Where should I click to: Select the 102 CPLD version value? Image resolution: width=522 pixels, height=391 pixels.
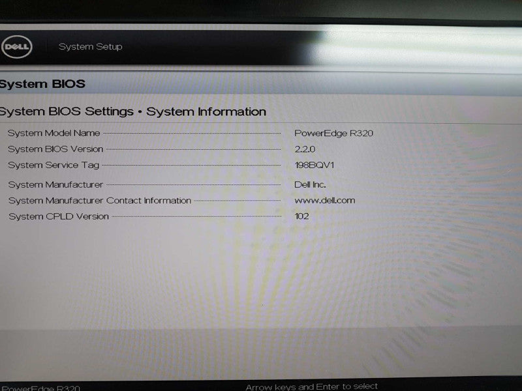coord(301,216)
